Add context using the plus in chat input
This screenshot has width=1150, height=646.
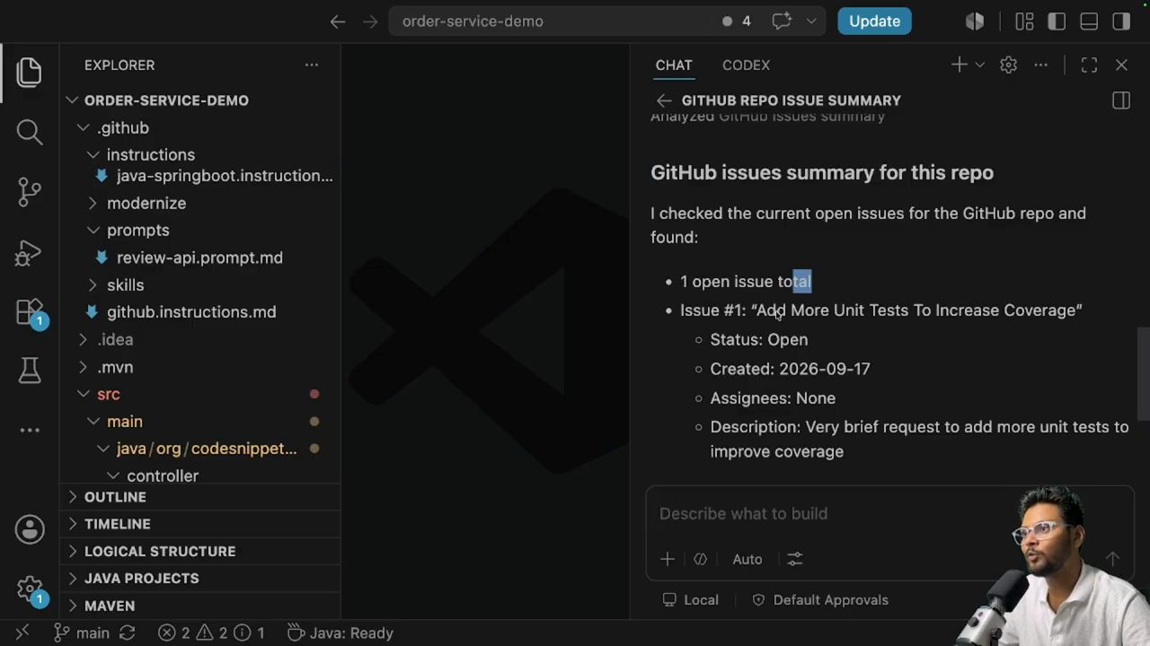coord(668,559)
